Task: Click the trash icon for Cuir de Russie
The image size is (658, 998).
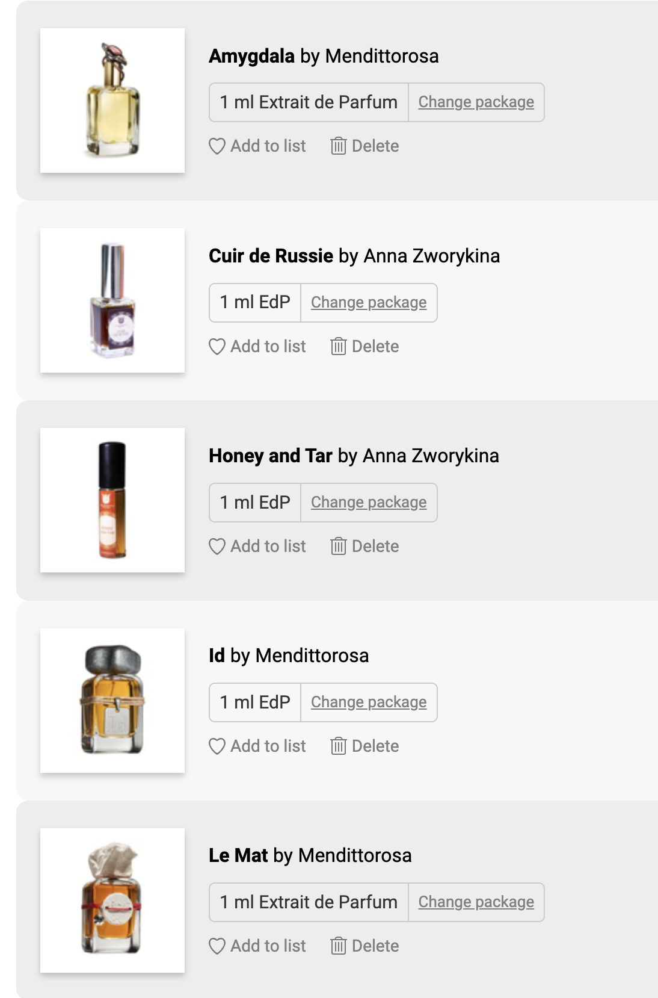Action: [x=339, y=347]
